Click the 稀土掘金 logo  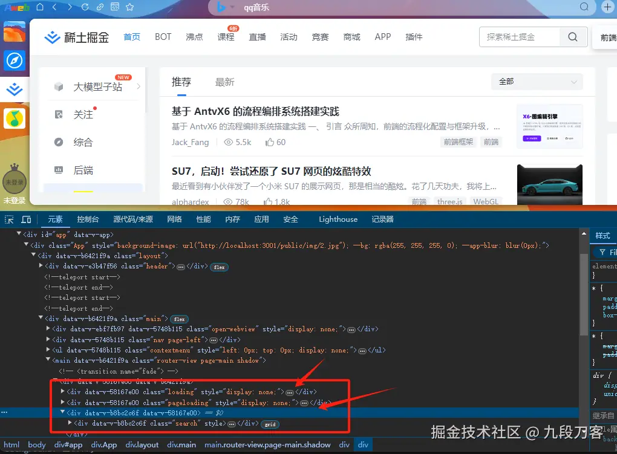[77, 37]
